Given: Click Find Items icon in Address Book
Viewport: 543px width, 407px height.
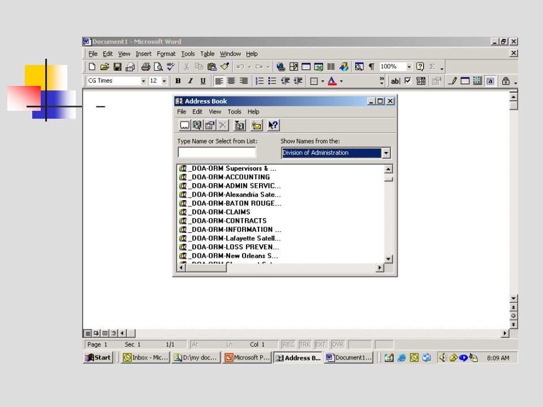Looking at the screenshot, I should (x=197, y=125).
